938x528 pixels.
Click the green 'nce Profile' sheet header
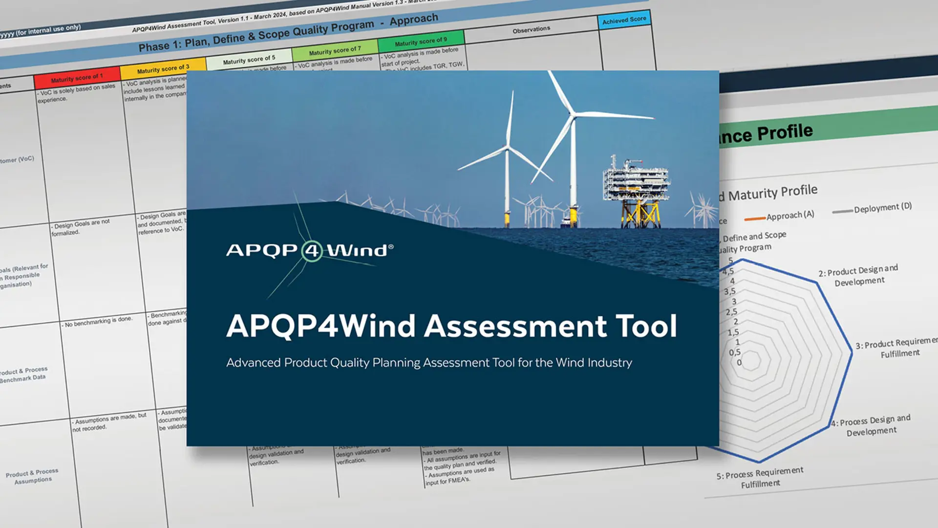pyautogui.click(x=766, y=134)
